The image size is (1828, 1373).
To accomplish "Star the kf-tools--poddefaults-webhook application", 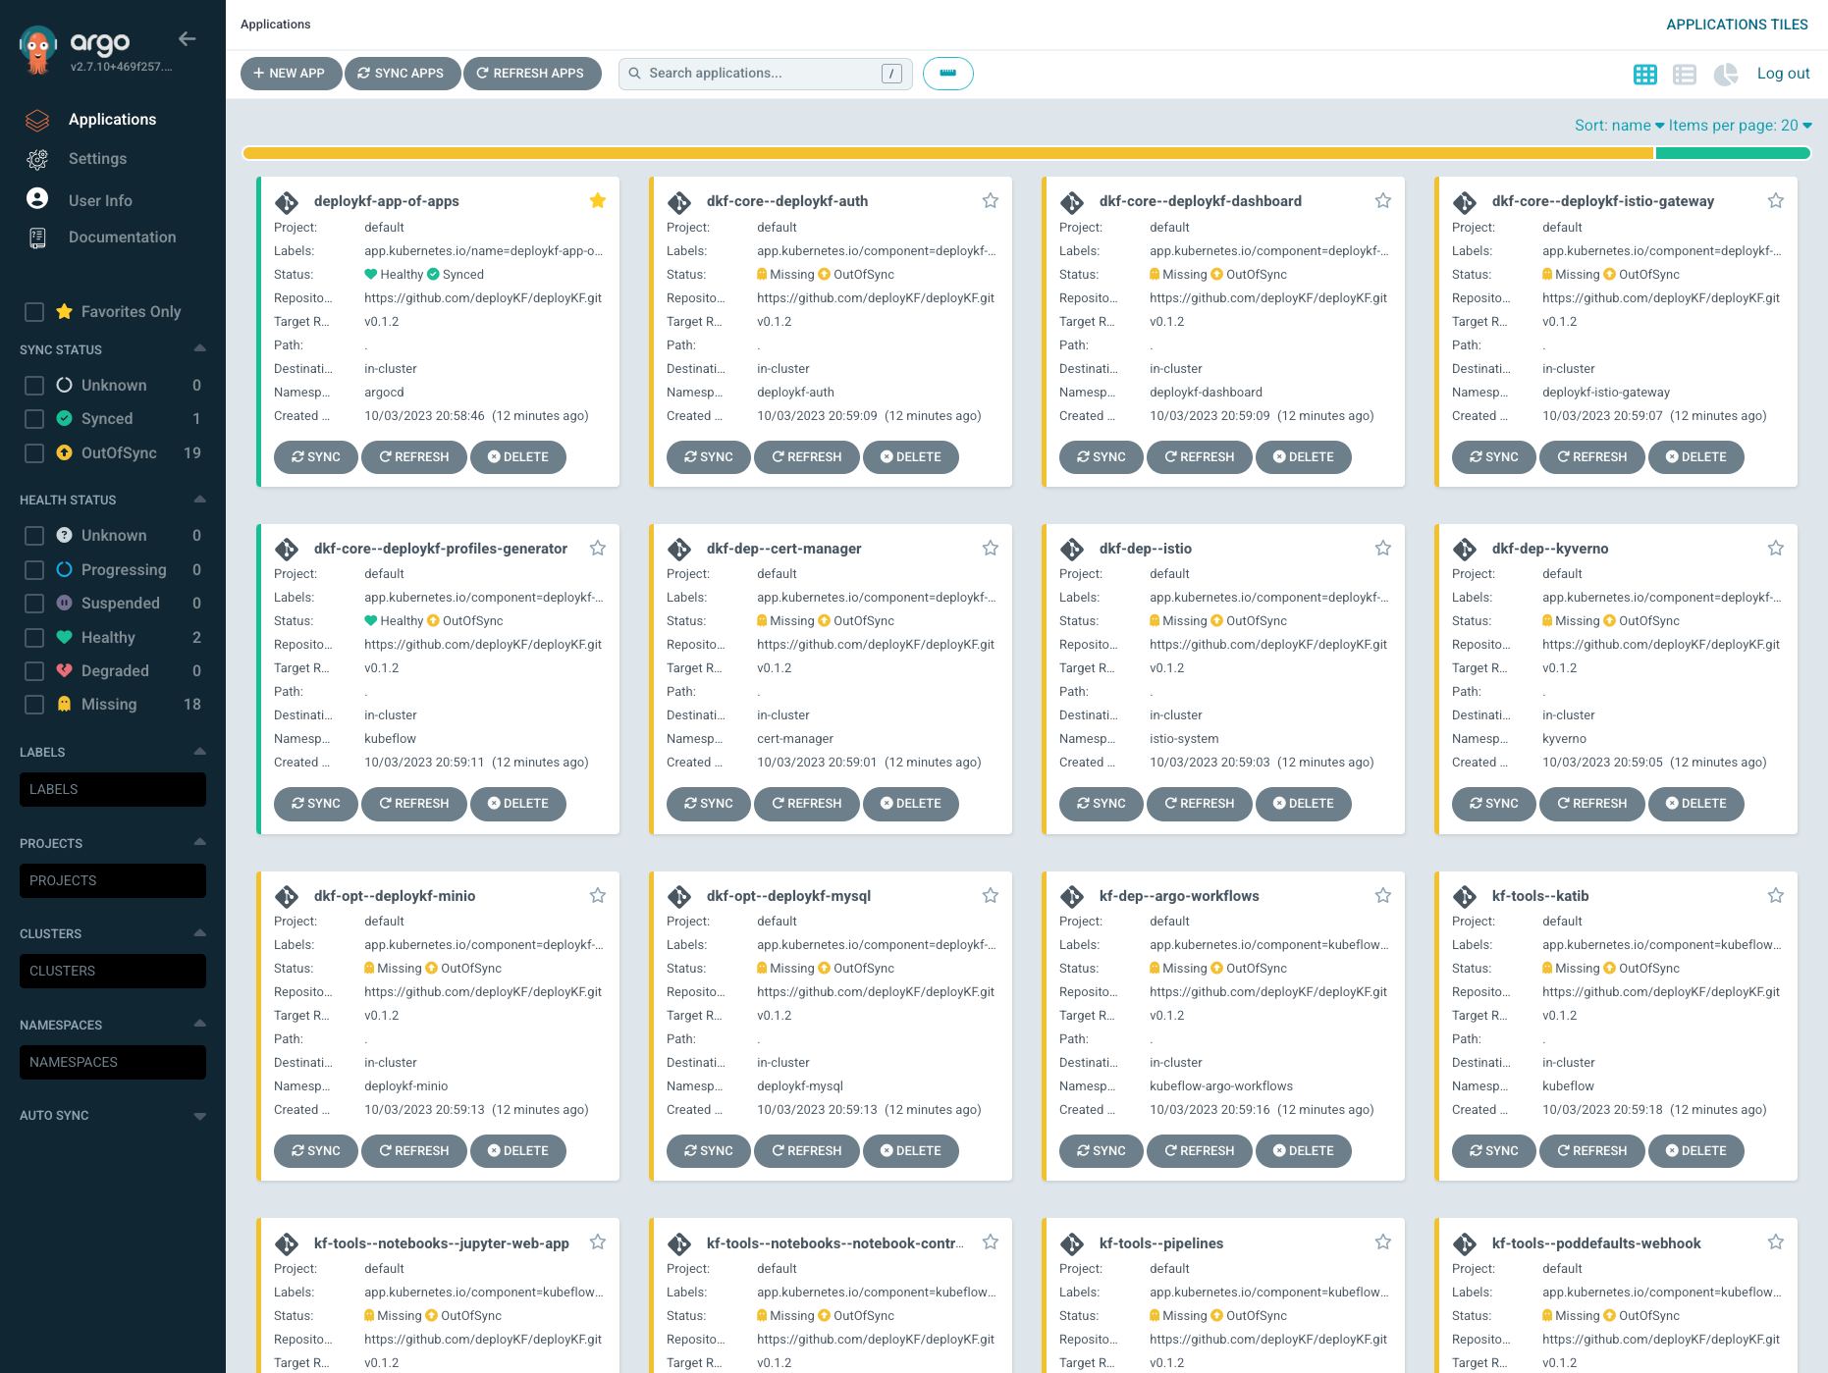I will point(1776,1242).
